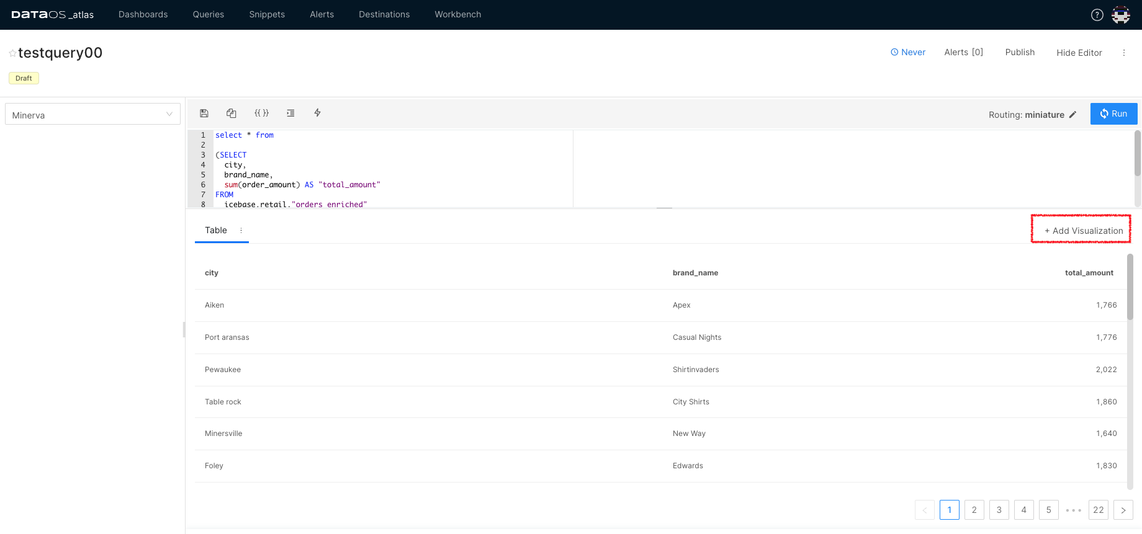Click the duplicate query icon
The height and width of the screenshot is (534, 1142).
pos(232,113)
